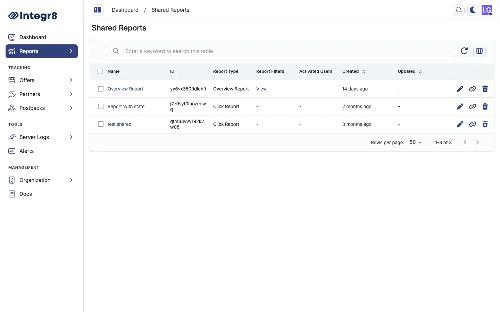Refresh the shared reports table

point(464,51)
